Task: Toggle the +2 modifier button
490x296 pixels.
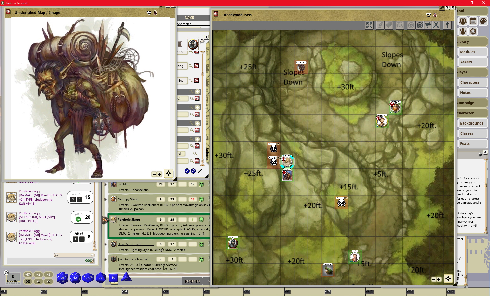Action: 38,275
